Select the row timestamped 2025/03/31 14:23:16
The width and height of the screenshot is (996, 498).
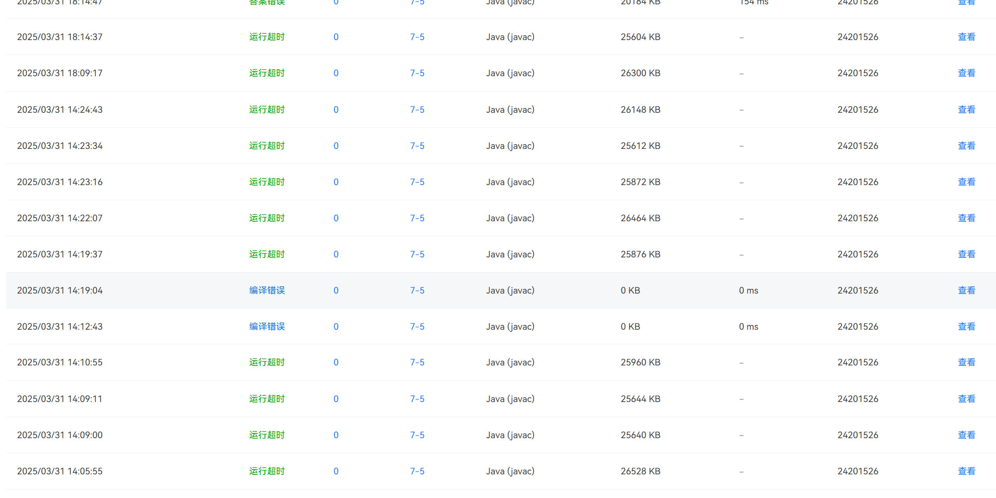click(x=59, y=182)
